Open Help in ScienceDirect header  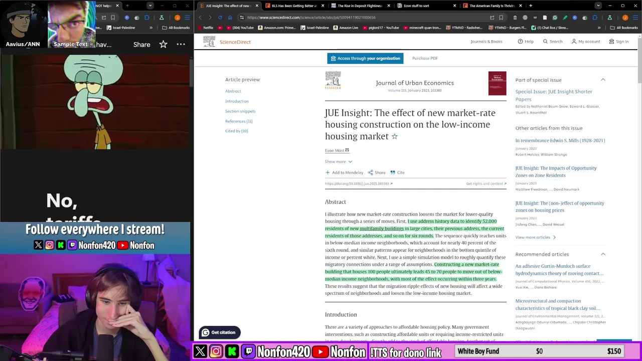click(526, 42)
